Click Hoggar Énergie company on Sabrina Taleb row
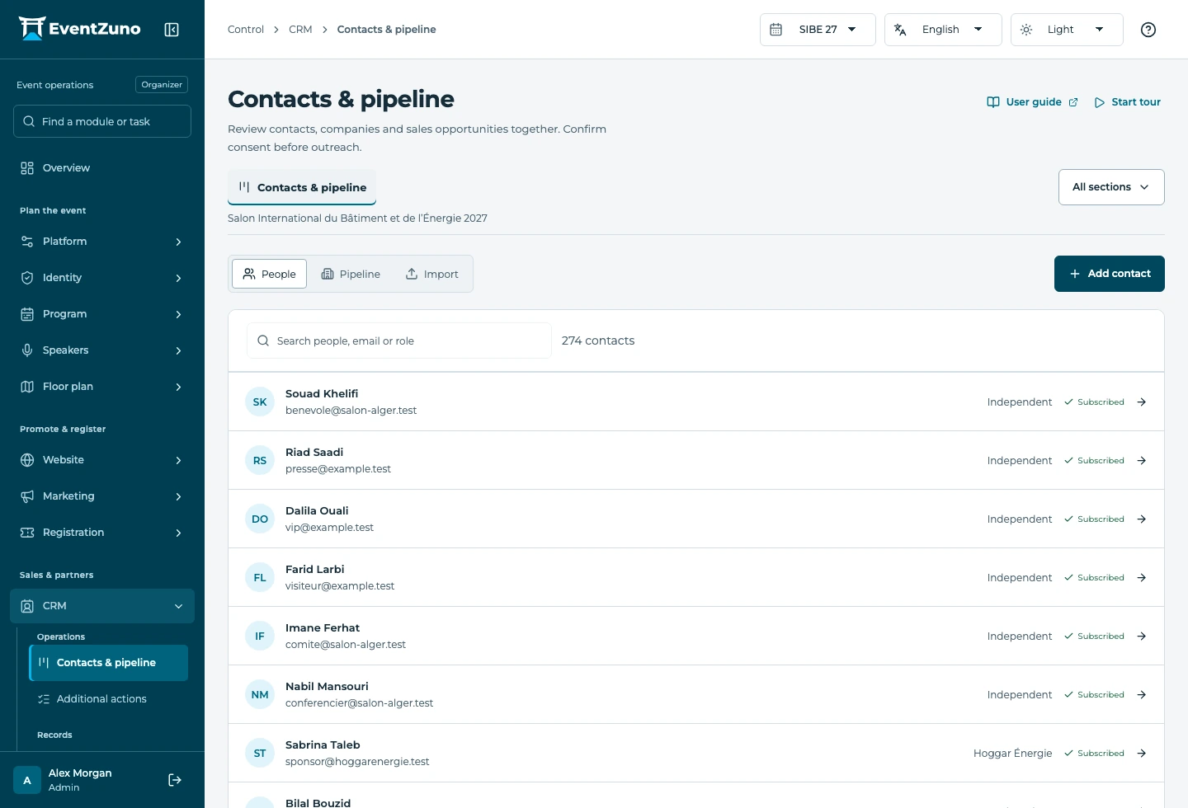1188x808 pixels. 1012,754
